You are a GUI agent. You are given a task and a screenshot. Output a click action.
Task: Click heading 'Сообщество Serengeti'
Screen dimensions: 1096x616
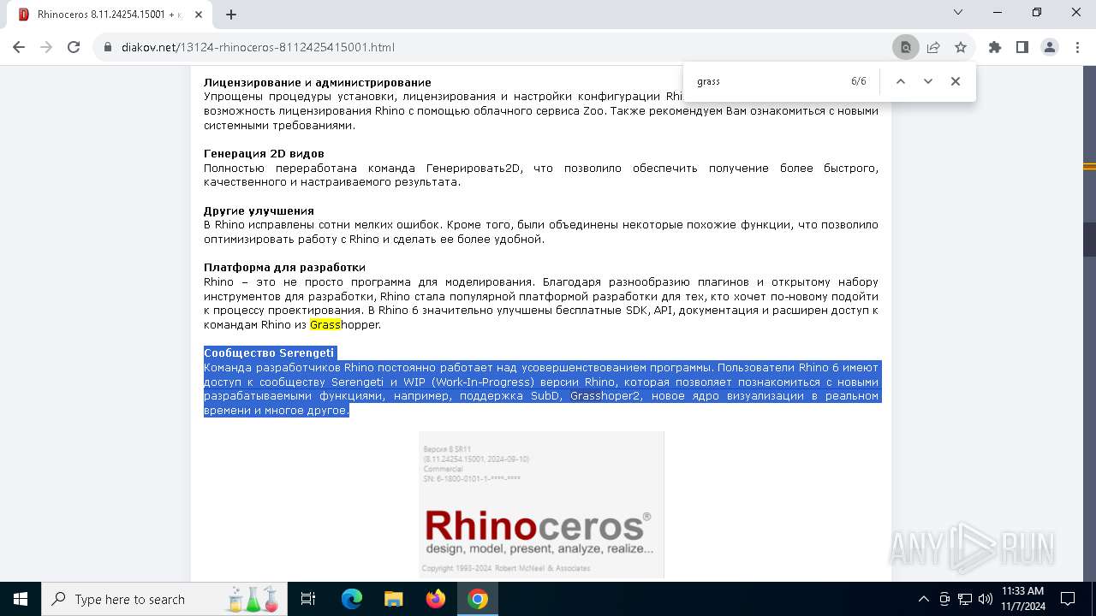coord(269,353)
